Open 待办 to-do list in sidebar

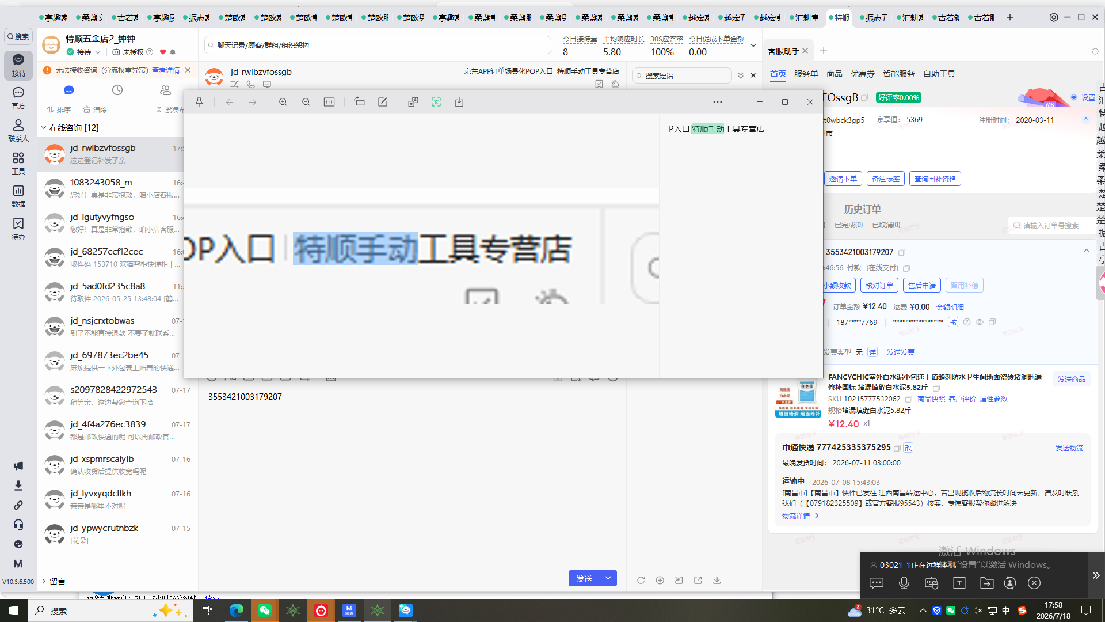(x=18, y=229)
